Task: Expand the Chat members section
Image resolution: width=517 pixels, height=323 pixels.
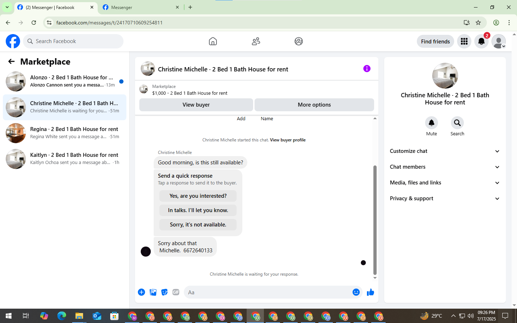Action: 445,167
